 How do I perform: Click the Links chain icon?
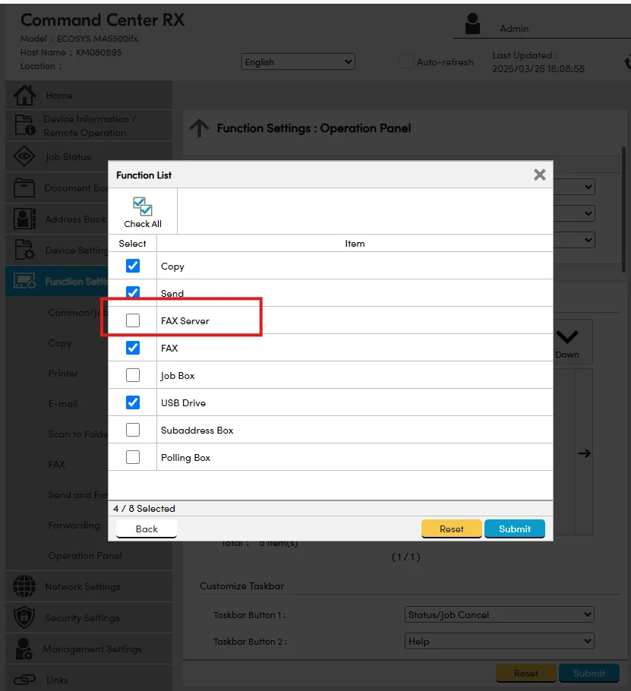coord(25,680)
